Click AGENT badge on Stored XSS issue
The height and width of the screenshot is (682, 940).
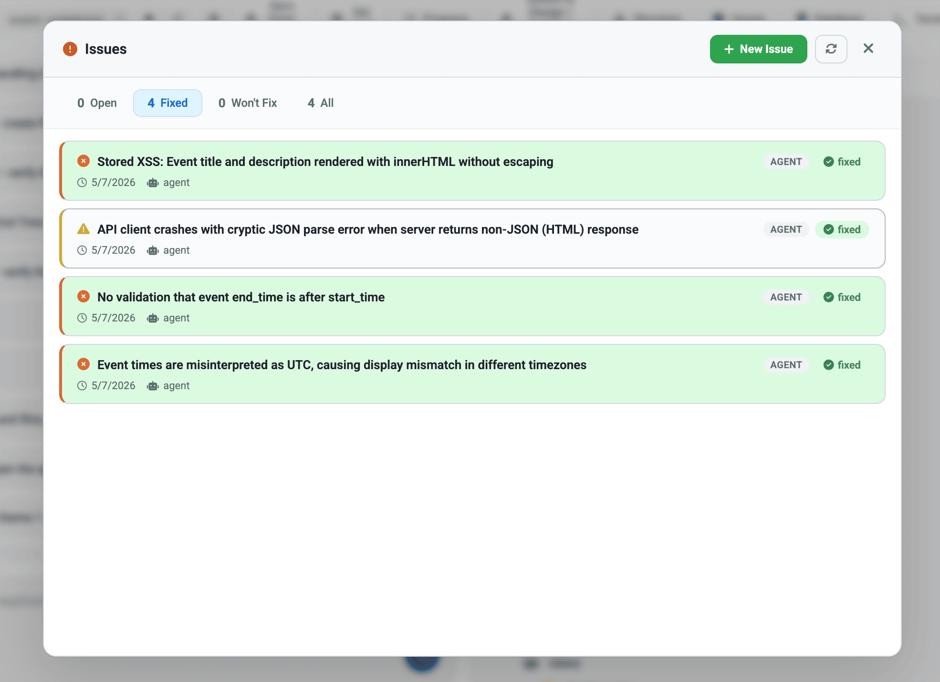(x=786, y=162)
